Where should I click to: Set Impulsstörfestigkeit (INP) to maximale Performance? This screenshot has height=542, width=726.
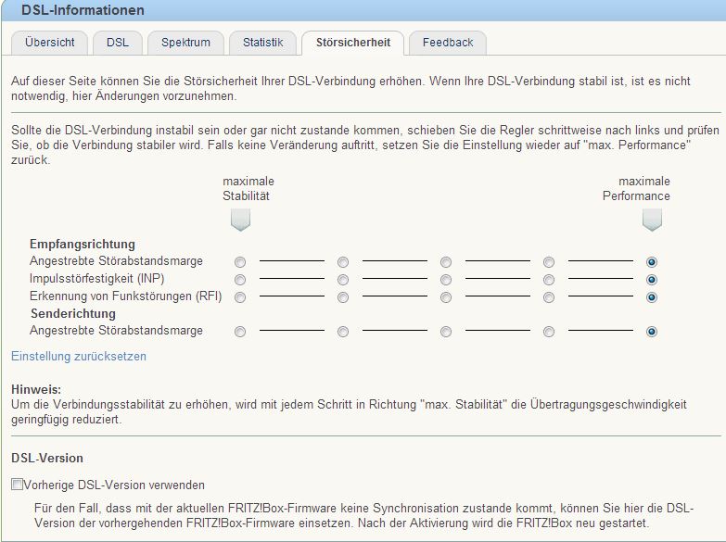point(652,280)
